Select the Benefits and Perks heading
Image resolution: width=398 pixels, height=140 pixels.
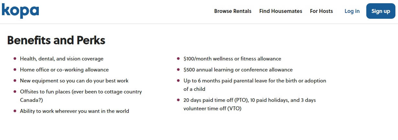click(56, 40)
